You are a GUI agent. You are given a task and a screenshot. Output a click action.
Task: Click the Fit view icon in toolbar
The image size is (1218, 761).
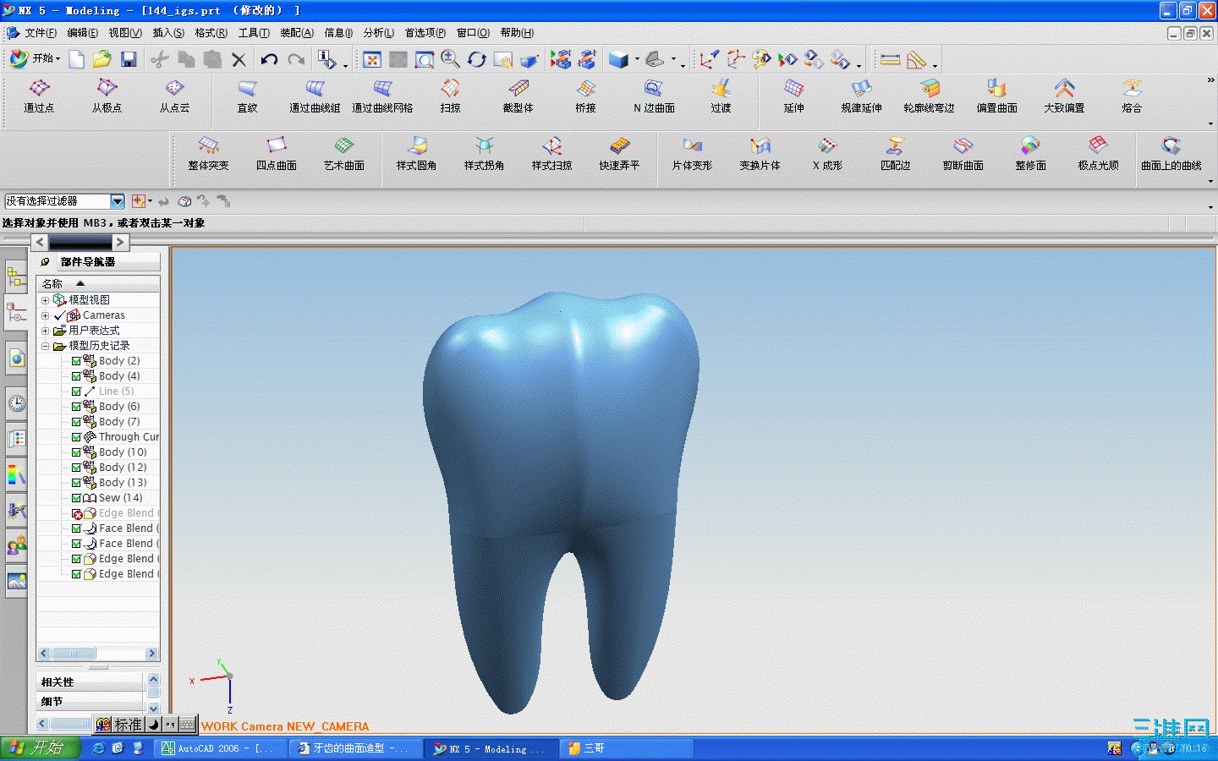click(x=372, y=59)
